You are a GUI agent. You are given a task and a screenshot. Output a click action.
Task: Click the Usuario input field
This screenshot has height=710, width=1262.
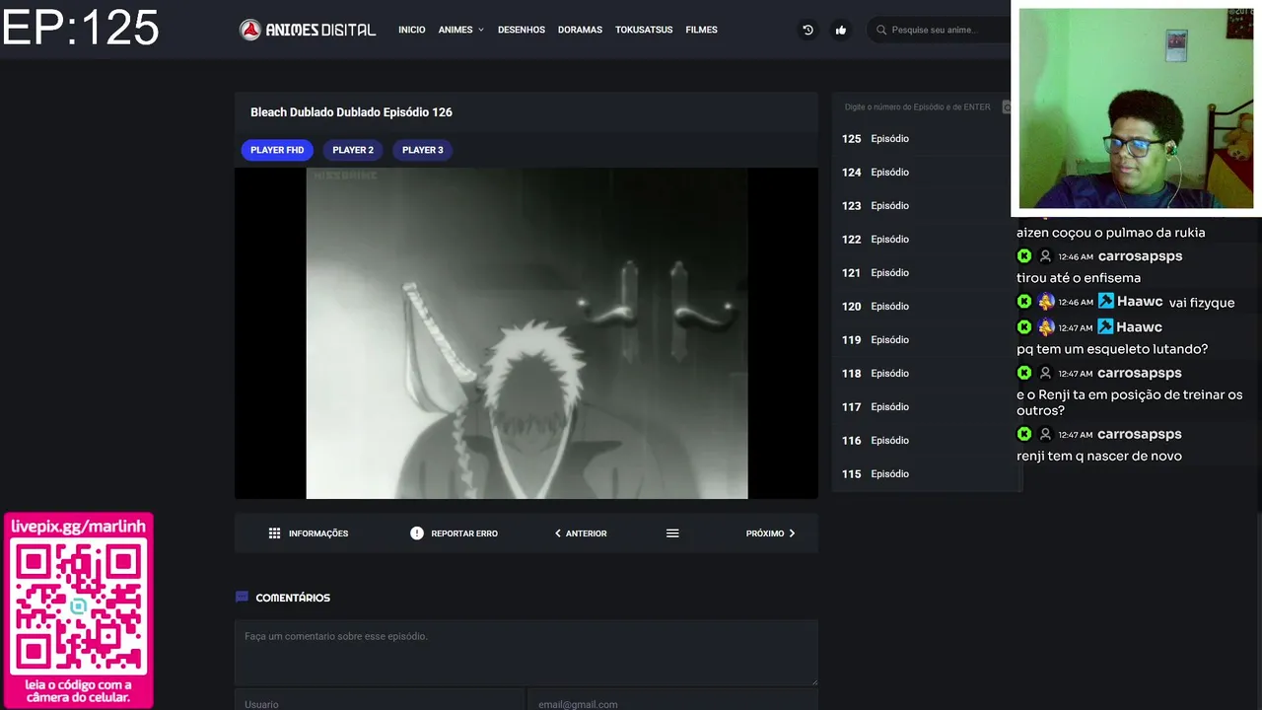point(380,701)
